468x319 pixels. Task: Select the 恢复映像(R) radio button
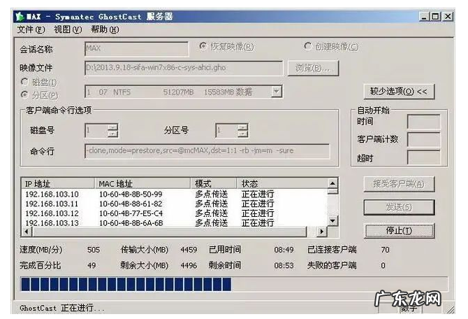tap(203, 46)
